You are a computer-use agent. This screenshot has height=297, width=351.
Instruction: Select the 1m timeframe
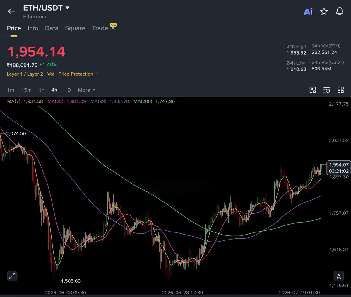point(11,90)
